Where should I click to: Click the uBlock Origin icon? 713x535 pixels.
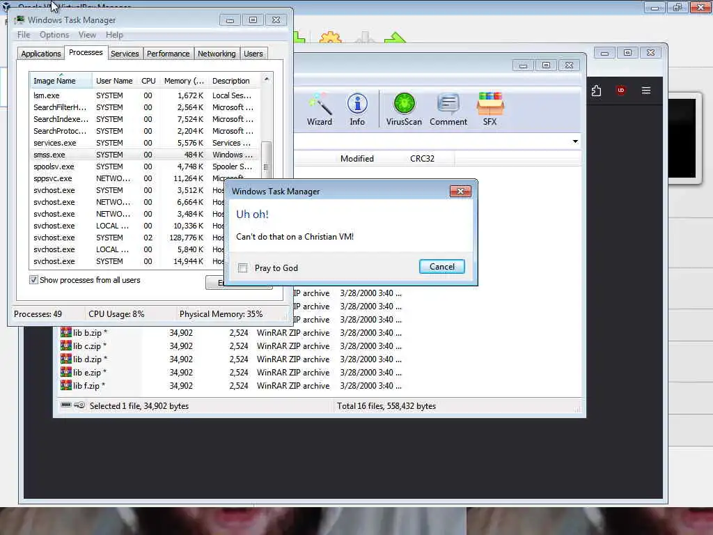pyautogui.click(x=621, y=90)
